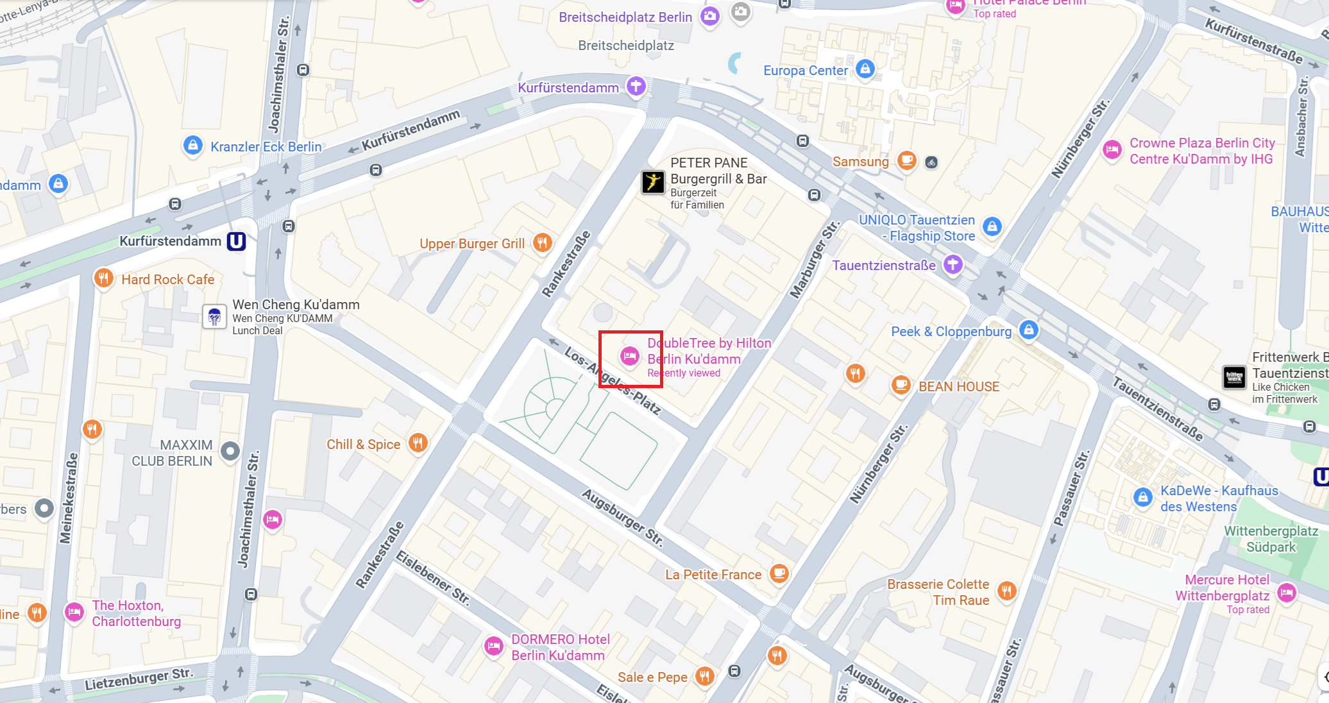Select the Breitscheidplatz Berlin camera pin
Screen dimensions: 1329x703
tap(710, 16)
